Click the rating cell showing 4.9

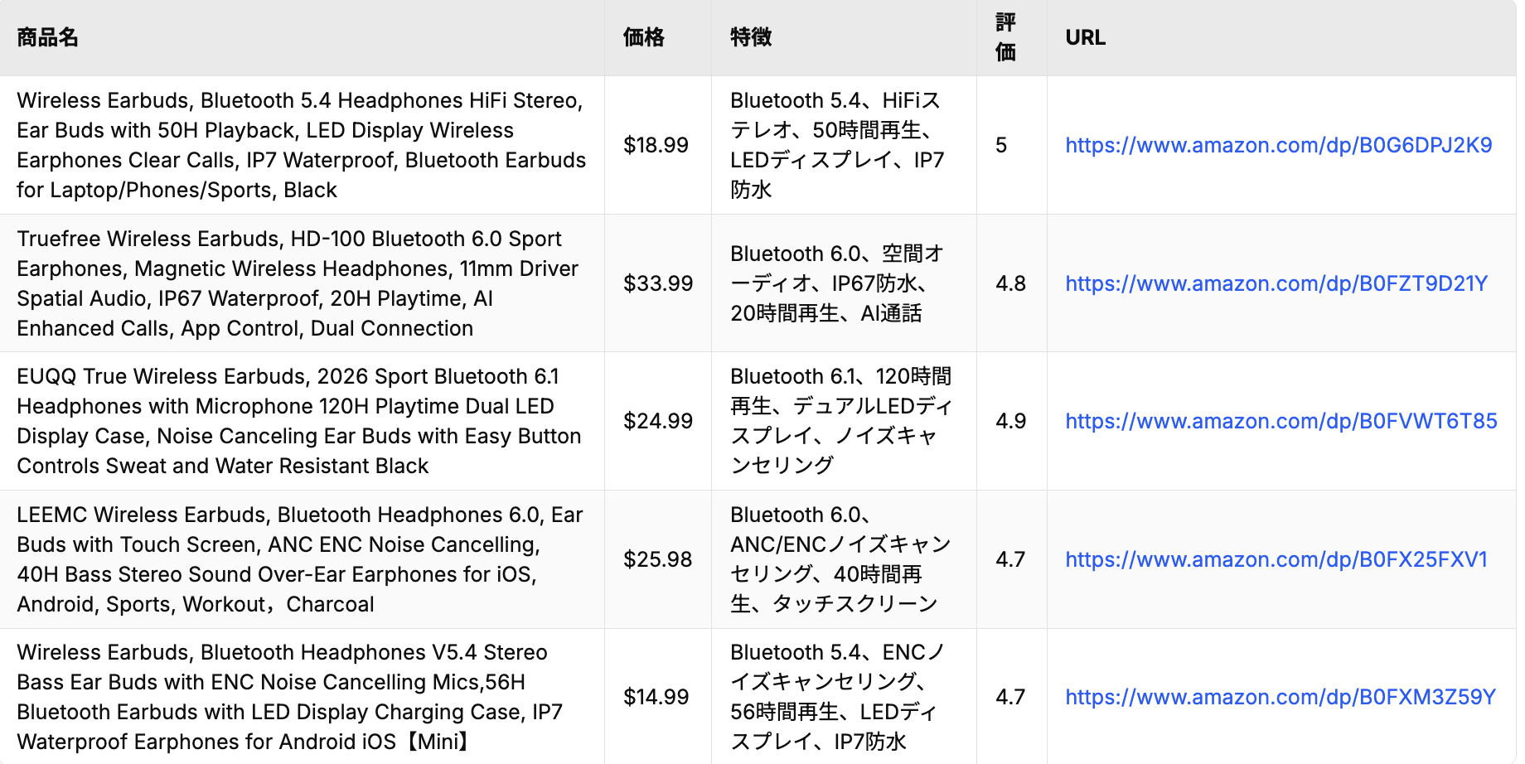pyautogui.click(x=1010, y=422)
